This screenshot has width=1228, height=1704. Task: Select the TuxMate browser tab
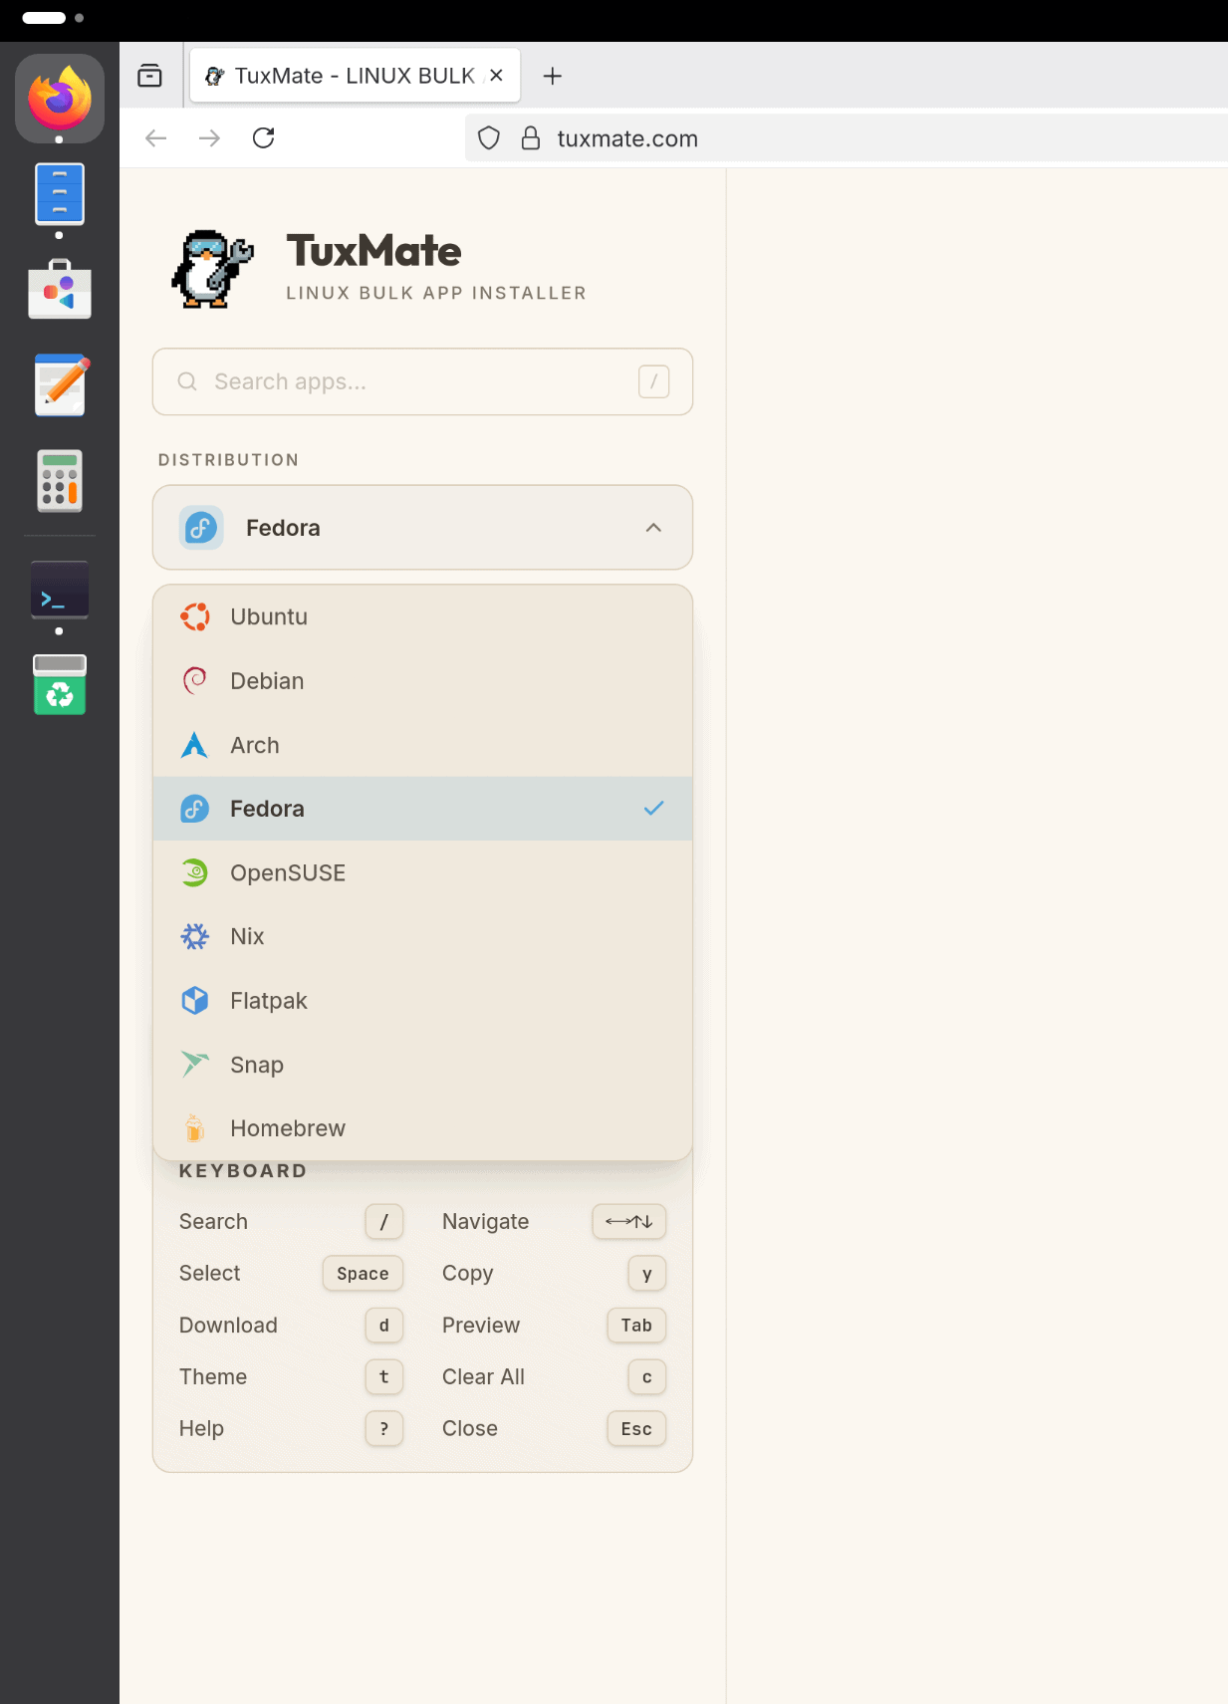pyautogui.click(x=344, y=77)
